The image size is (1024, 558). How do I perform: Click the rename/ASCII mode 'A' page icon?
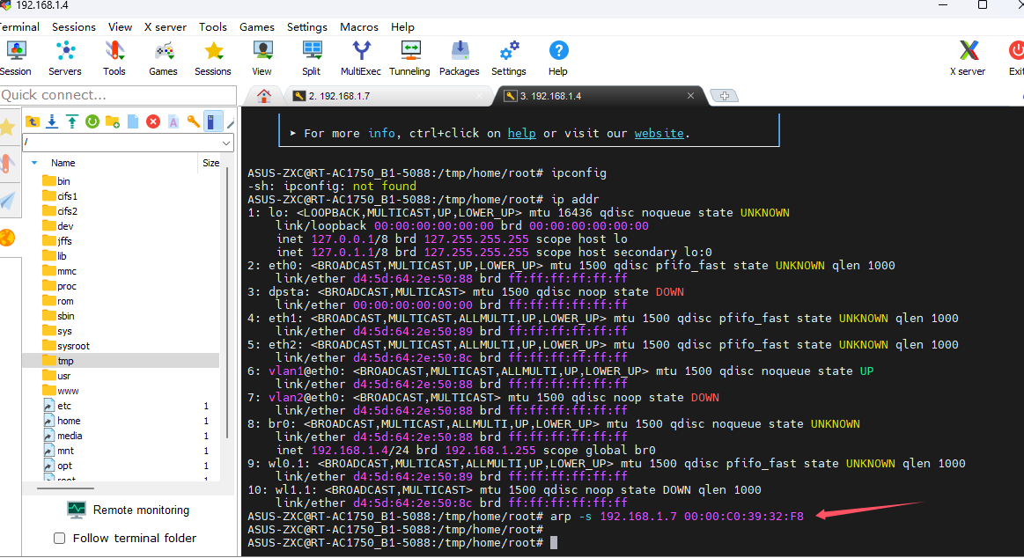(173, 121)
